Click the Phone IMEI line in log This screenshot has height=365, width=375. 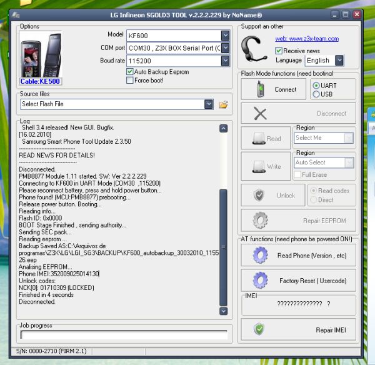click(x=59, y=274)
